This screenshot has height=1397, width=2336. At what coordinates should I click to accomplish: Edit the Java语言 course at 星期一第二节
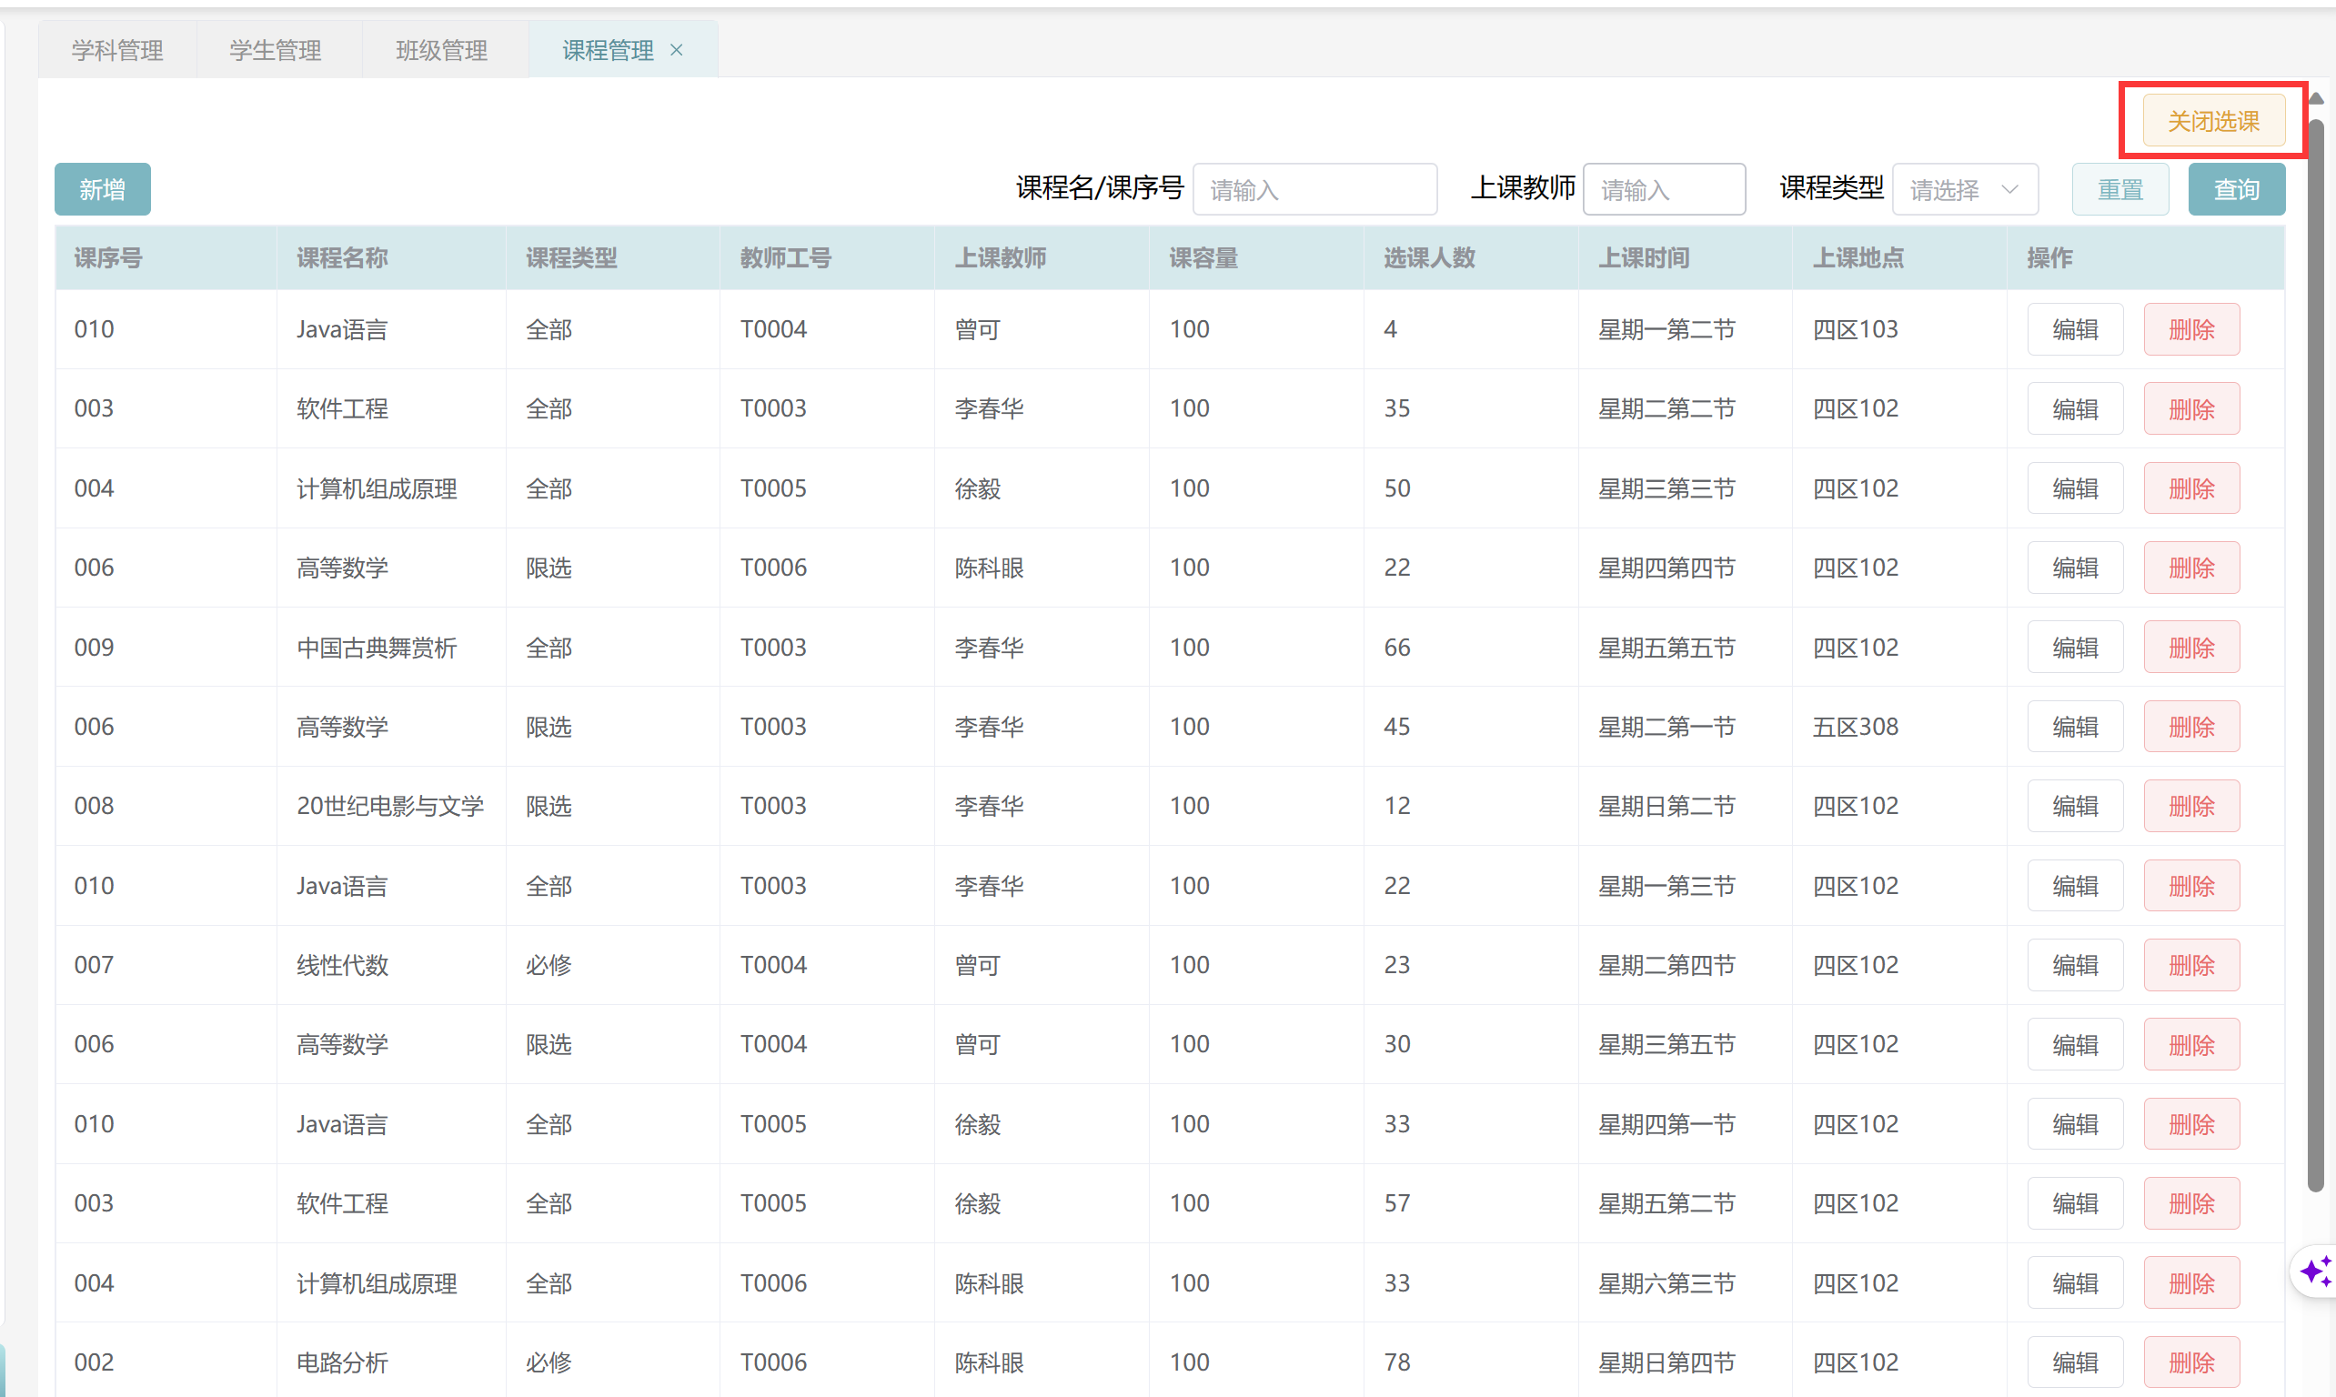[x=2075, y=329]
